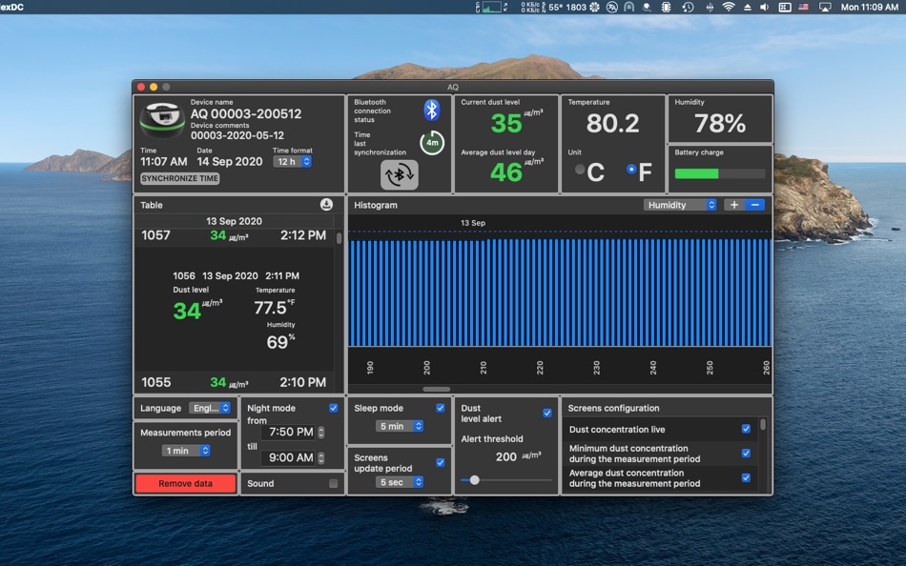This screenshot has height=566, width=906.
Task: Disable the Night mode checkbox
Action: 334,408
